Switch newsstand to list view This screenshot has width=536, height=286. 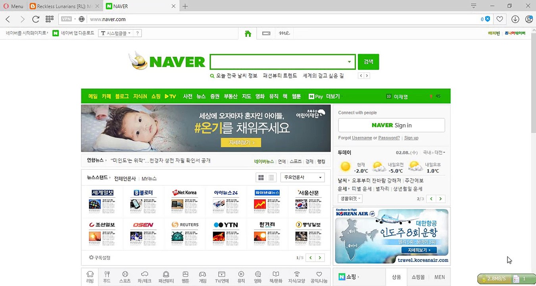coord(271,178)
